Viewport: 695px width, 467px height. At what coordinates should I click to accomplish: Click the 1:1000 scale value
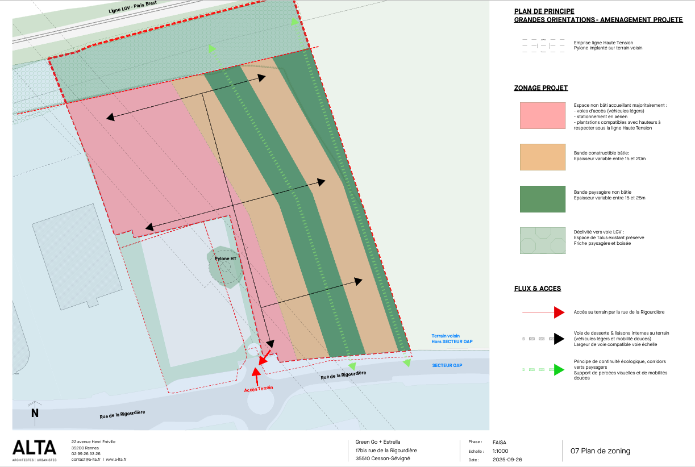pyautogui.click(x=500, y=451)
